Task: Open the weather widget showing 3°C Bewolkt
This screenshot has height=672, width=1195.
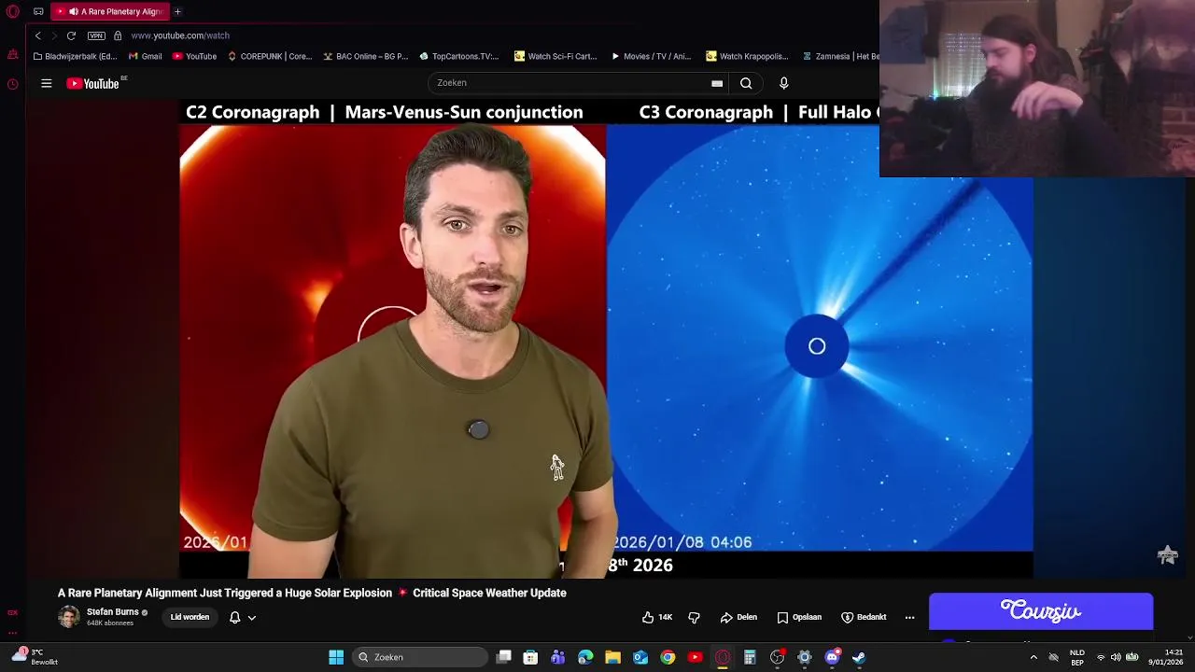Action: [35, 657]
